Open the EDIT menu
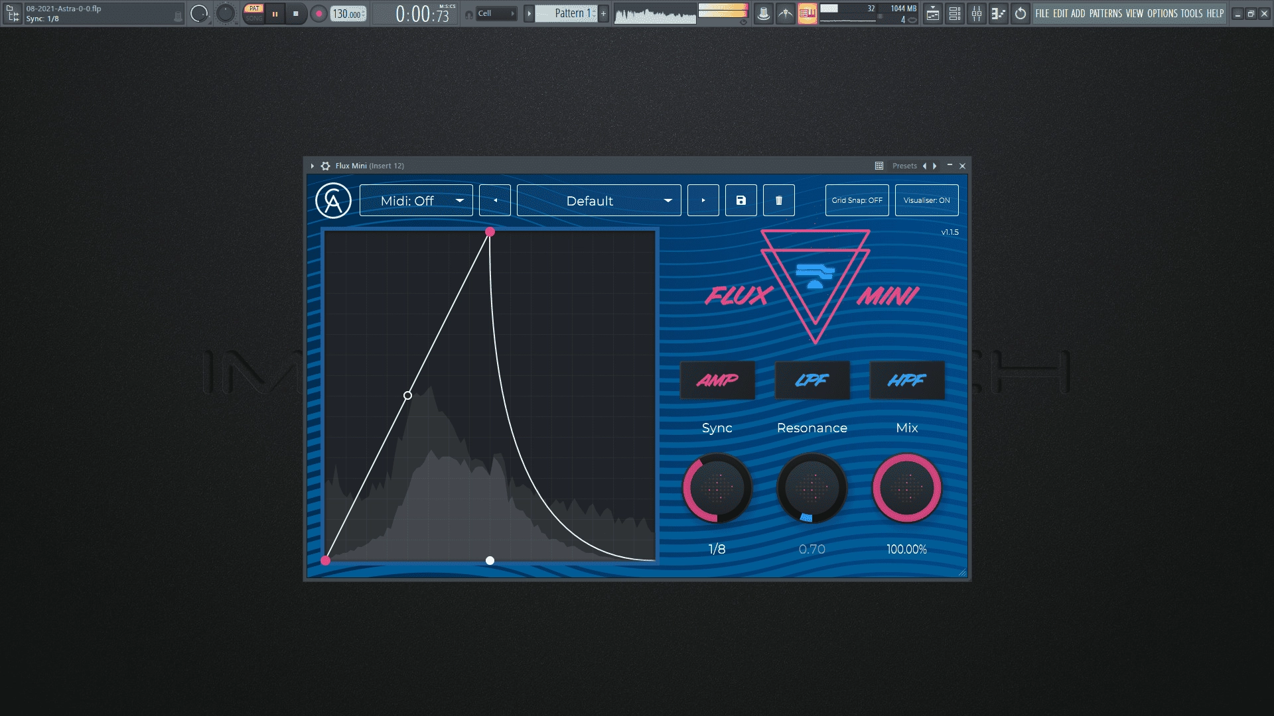 [x=1060, y=13]
